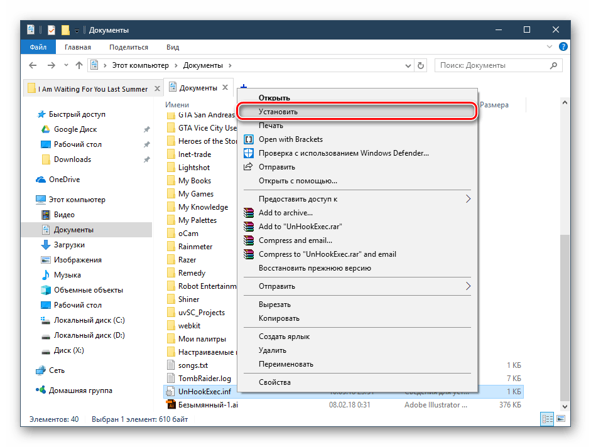Click the WinRAR Add to archive icon
Viewport: 591px width, 447px height.
tap(248, 213)
